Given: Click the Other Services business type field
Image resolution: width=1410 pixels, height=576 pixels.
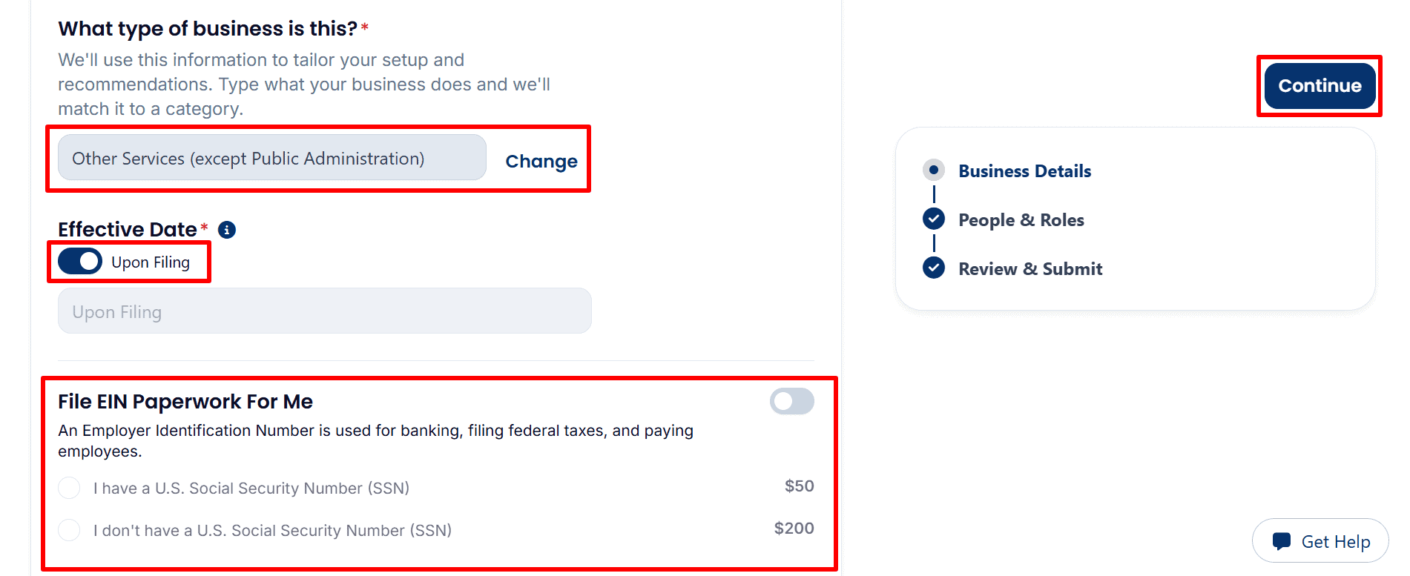Looking at the screenshot, I should click(x=272, y=158).
